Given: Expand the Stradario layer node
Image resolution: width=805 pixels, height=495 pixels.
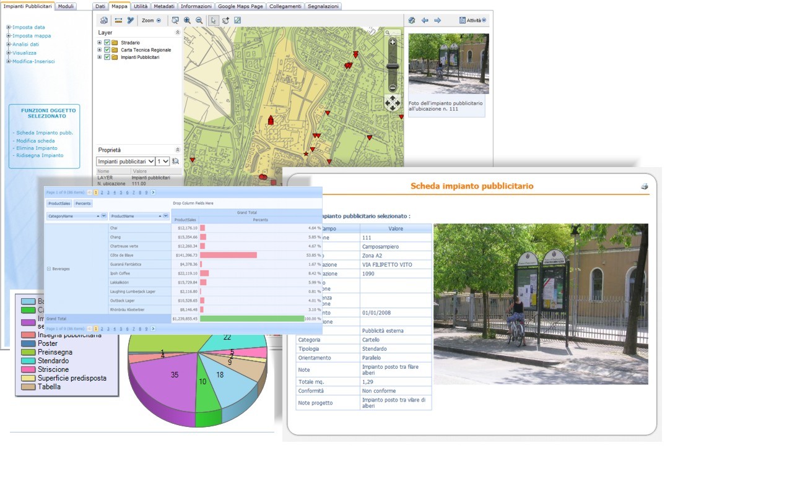Looking at the screenshot, I should (x=100, y=43).
